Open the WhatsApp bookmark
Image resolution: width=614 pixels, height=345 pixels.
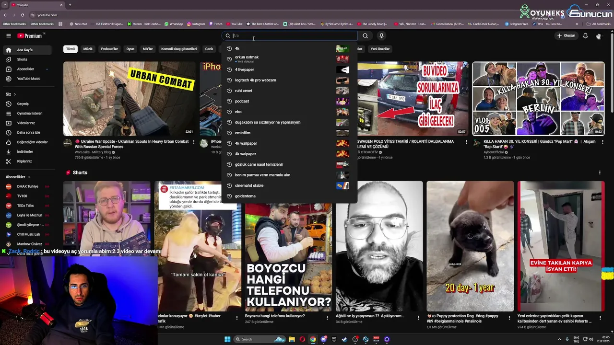click(x=174, y=23)
